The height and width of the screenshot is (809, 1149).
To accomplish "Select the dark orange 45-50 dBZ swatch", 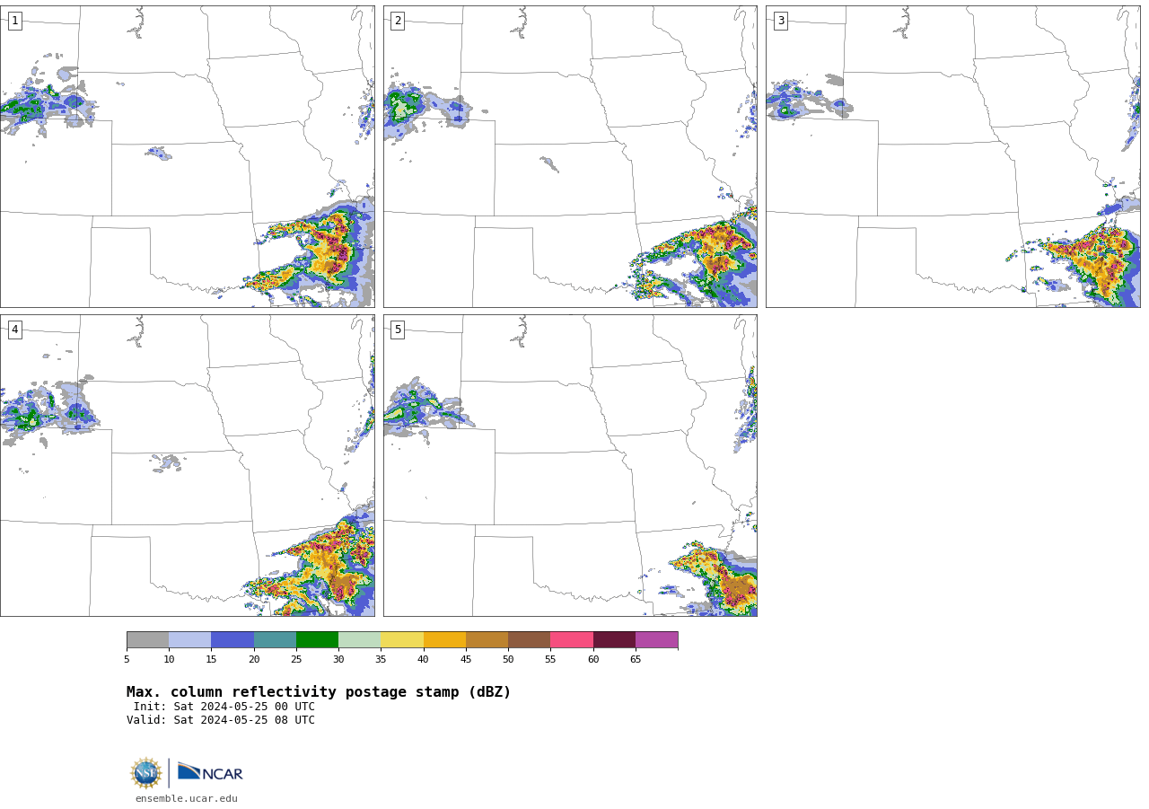I will point(487,640).
